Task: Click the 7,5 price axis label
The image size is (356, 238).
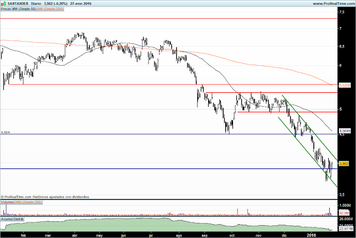Action: [x=342, y=12]
